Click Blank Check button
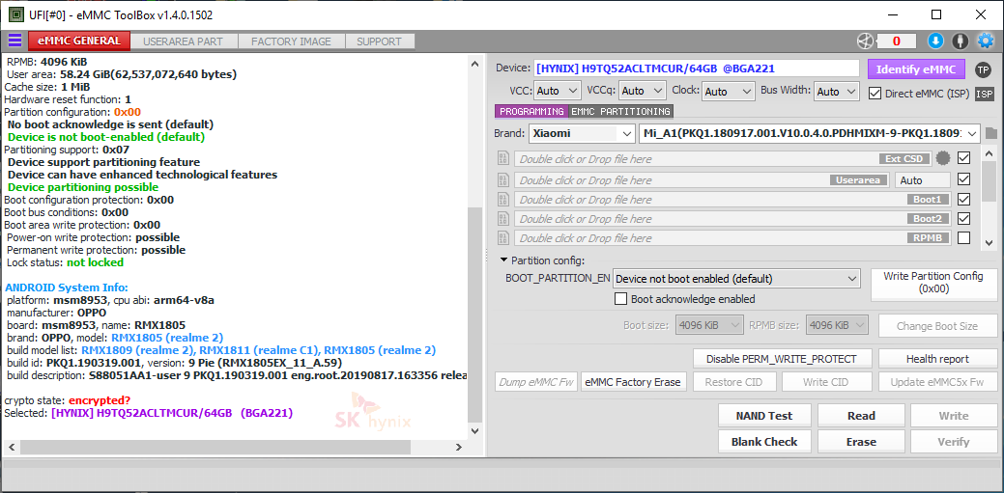The width and height of the screenshot is (1004, 493). tap(764, 442)
